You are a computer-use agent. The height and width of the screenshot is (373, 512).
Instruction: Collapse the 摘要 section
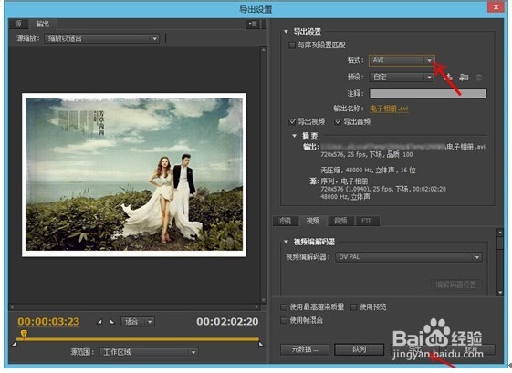[295, 135]
